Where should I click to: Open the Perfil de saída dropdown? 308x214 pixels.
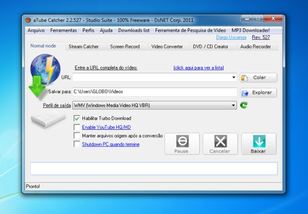pos(154,106)
